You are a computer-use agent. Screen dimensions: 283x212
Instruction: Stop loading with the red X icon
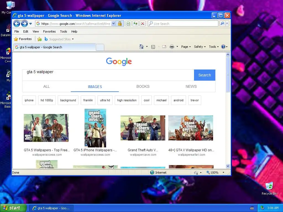click(x=143, y=24)
